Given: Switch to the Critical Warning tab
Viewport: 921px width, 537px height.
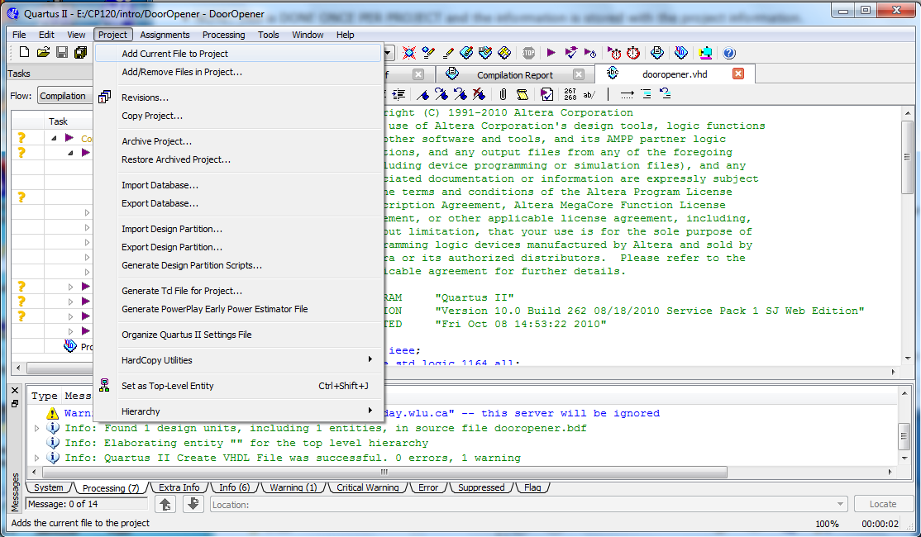Looking at the screenshot, I should pos(367,487).
